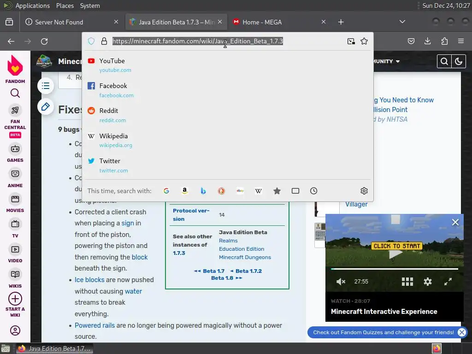The height and width of the screenshot is (354, 472).
Task: Search with eBay this time
Action: click(x=240, y=191)
